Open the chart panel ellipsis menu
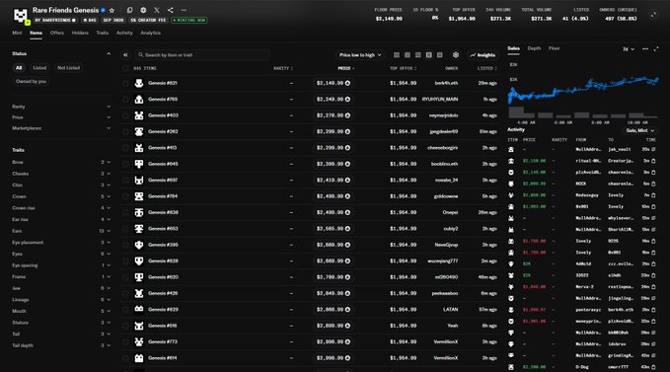The width and height of the screenshot is (670, 372). (645, 49)
